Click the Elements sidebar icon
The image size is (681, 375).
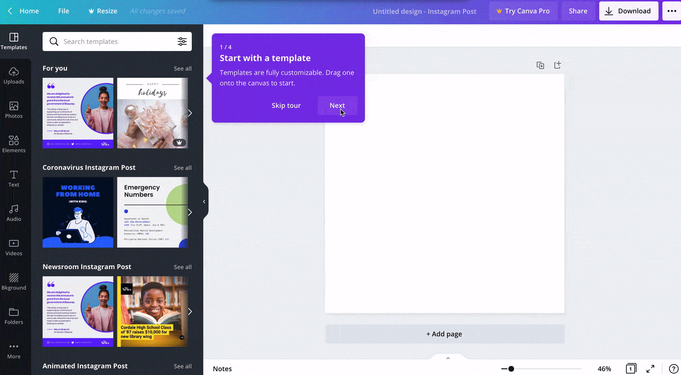point(14,144)
